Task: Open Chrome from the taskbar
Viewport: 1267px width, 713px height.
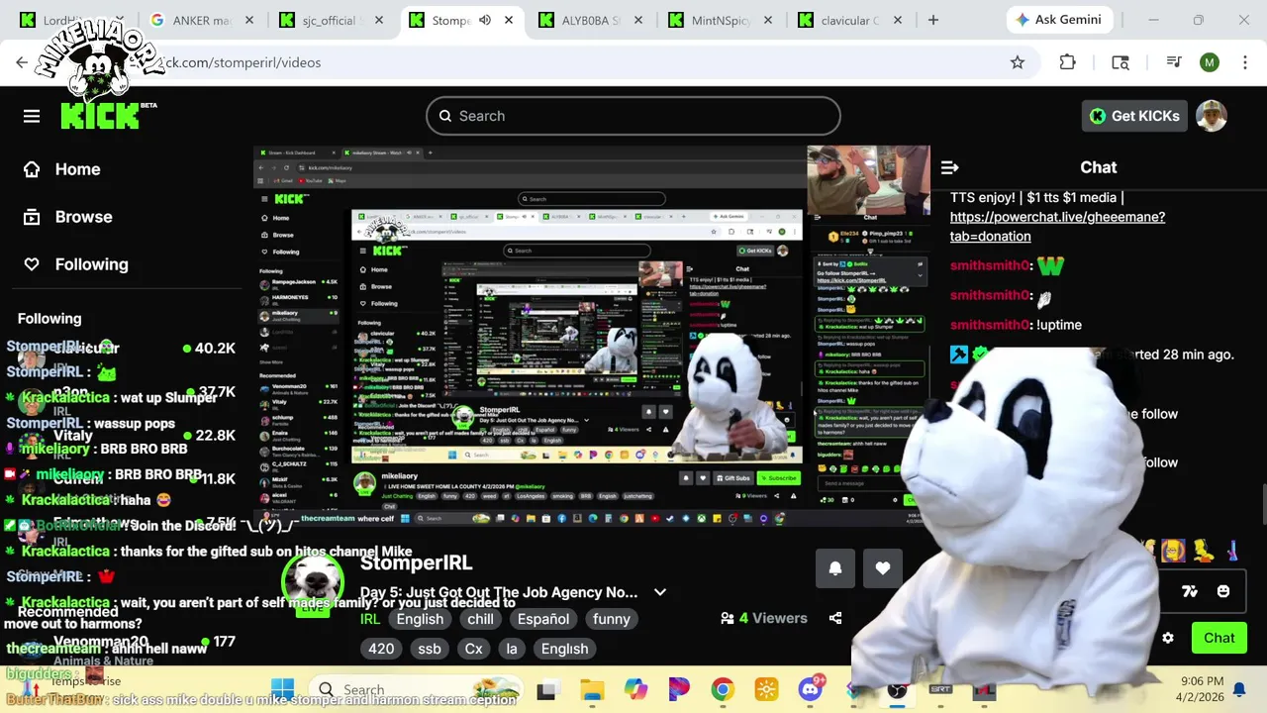Action: 723,689
